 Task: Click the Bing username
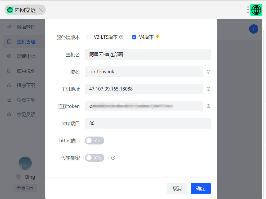(30, 177)
